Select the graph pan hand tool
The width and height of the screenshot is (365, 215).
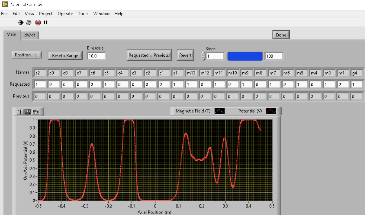point(35,112)
